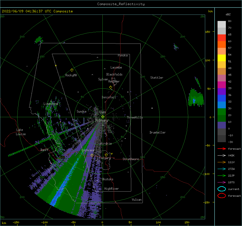The image size is (242, 226).
Task: Click the yellow diamond marker beside Cochrane
Action: pos(92,155)
